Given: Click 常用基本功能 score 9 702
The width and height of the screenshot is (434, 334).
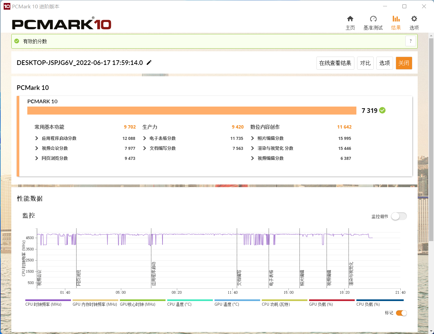Looking at the screenshot, I should (130, 127).
